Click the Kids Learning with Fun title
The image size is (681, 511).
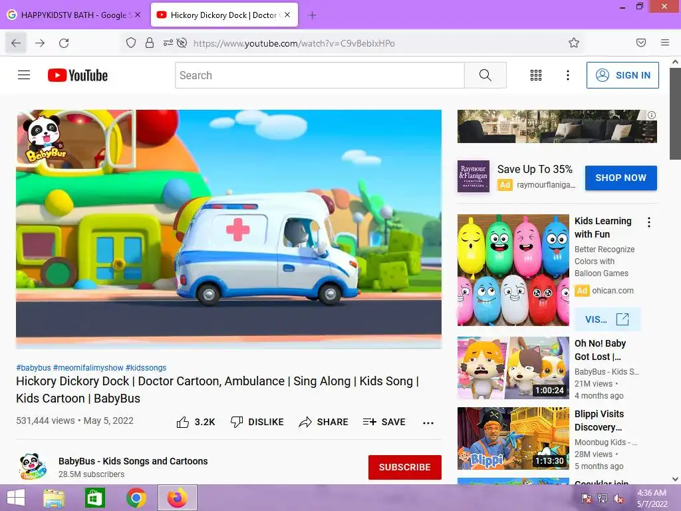coord(603,228)
